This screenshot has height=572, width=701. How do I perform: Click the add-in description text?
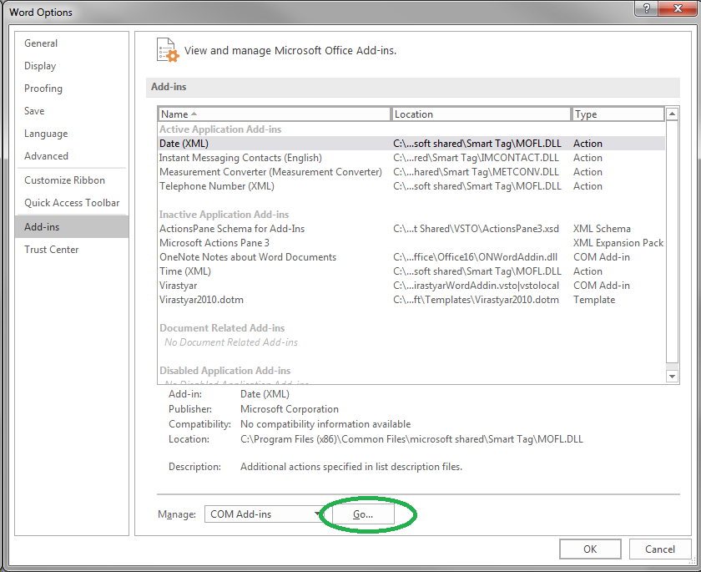(x=351, y=467)
